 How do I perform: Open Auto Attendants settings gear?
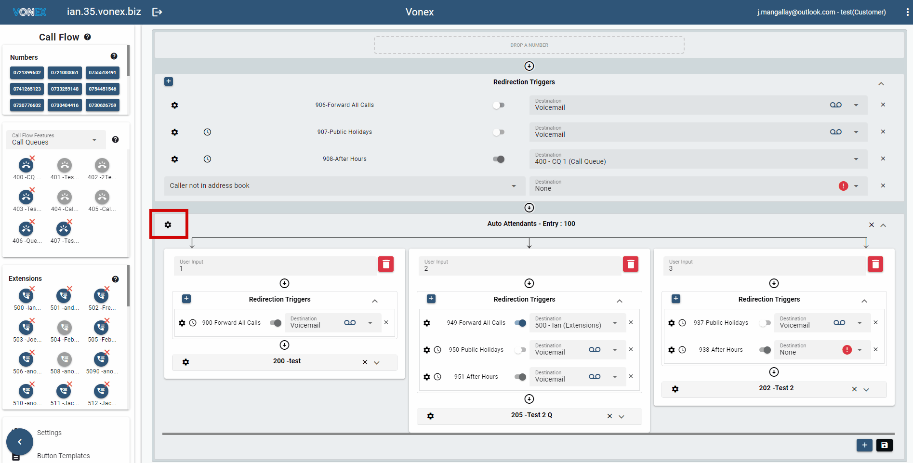[168, 225]
